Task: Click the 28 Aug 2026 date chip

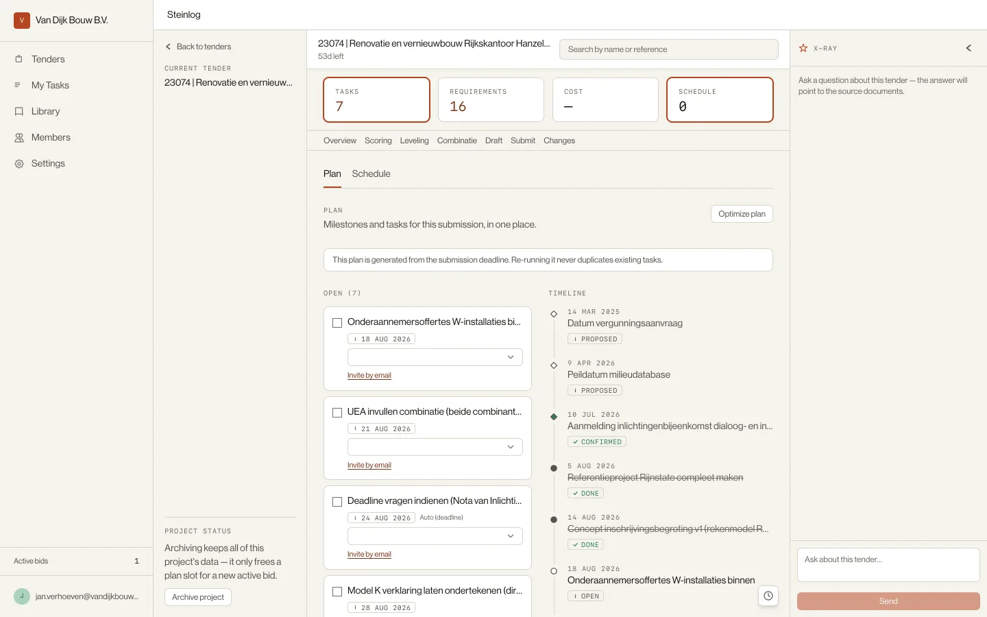Action: tap(382, 608)
